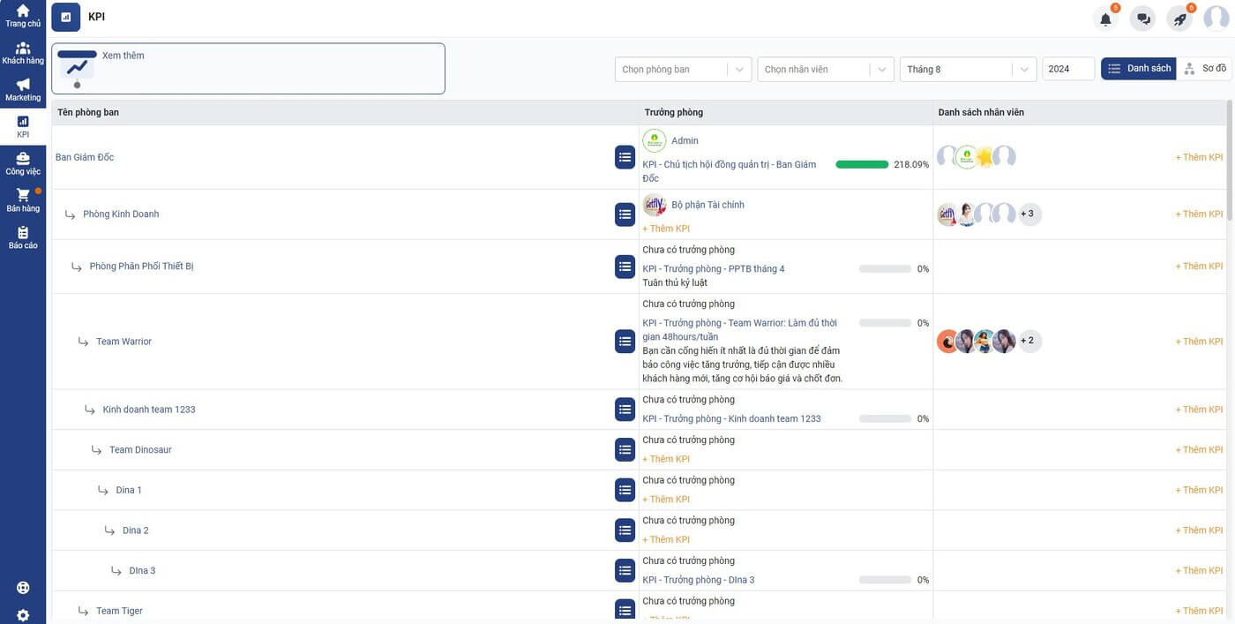
Task: Open the Xem thêm card
Action: pos(248,69)
